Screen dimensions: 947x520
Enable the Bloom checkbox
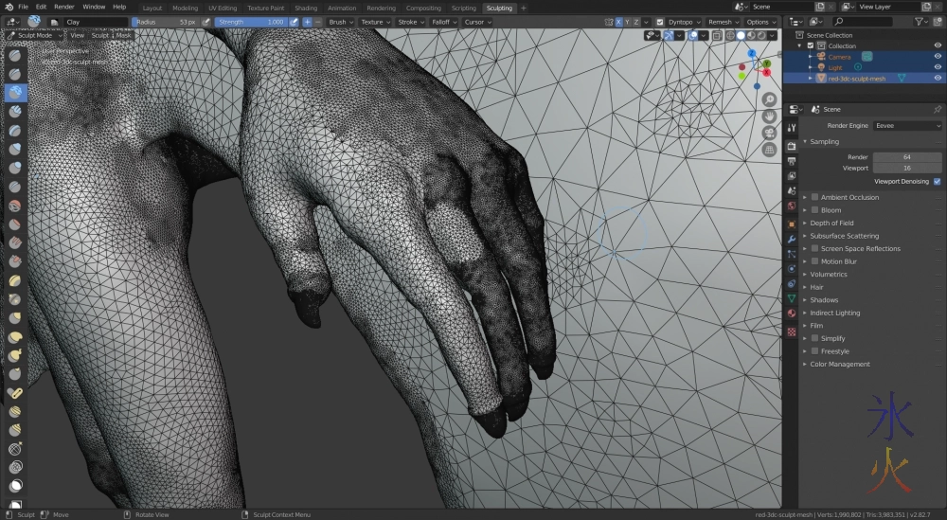[x=815, y=210]
